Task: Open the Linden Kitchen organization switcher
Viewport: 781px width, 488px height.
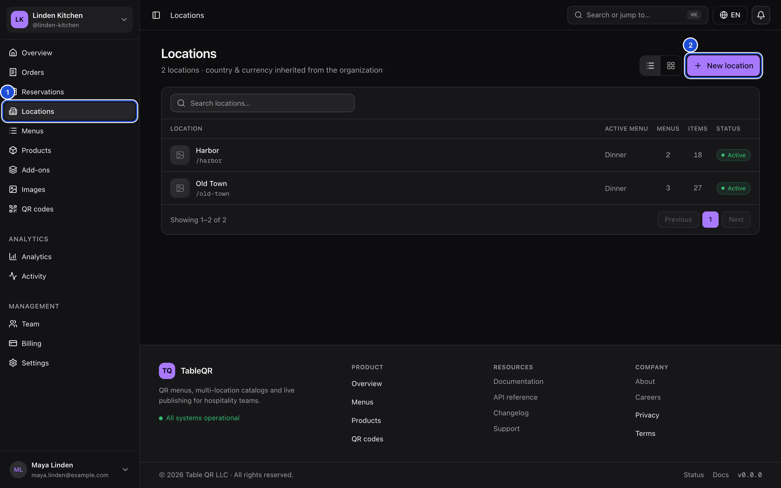Action: pos(70,20)
